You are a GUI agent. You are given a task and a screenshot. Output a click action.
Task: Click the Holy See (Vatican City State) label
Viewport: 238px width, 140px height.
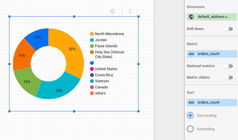[110, 54]
